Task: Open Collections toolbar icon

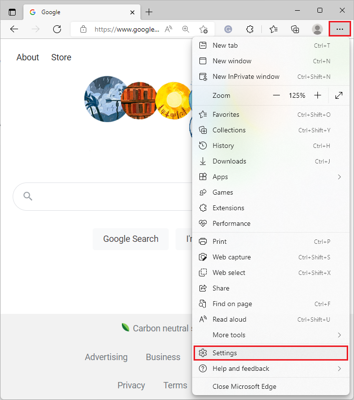Action: pyautogui.click(x=295, y=29)
